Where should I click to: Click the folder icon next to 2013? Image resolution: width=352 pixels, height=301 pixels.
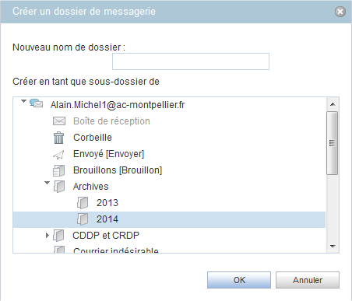pos(83,203)
